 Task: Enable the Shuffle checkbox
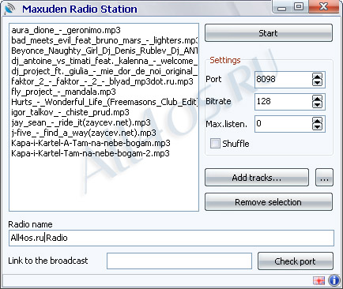pyautogui.click(x=215, y=144)
